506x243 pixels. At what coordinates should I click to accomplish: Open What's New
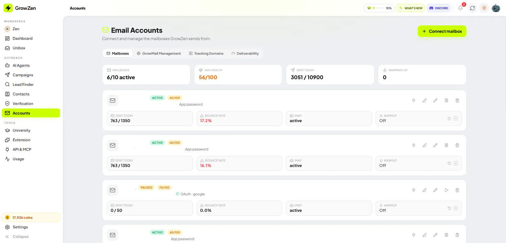tap(410, 8)
